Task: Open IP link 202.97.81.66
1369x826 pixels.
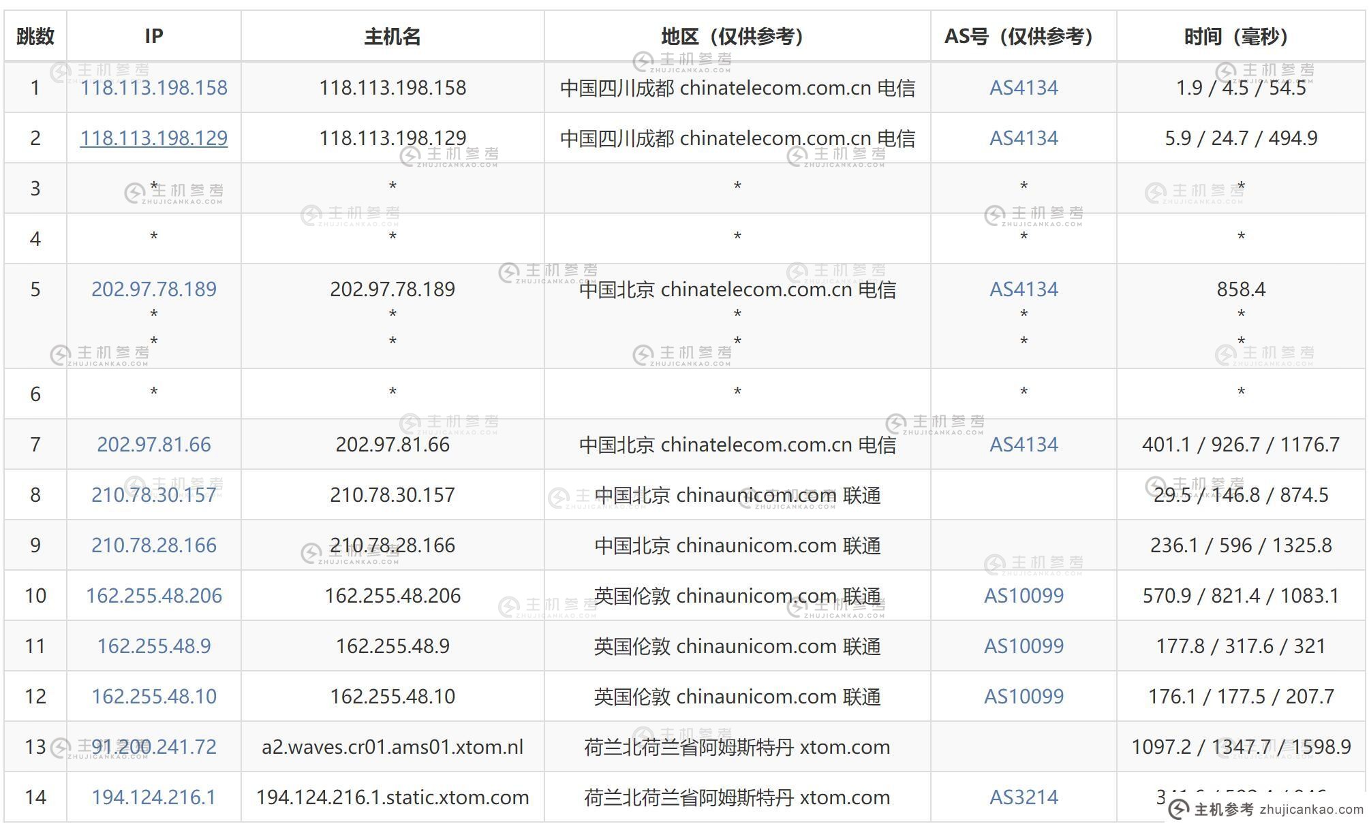Action: pyautogui.click(x=154, y=445)
